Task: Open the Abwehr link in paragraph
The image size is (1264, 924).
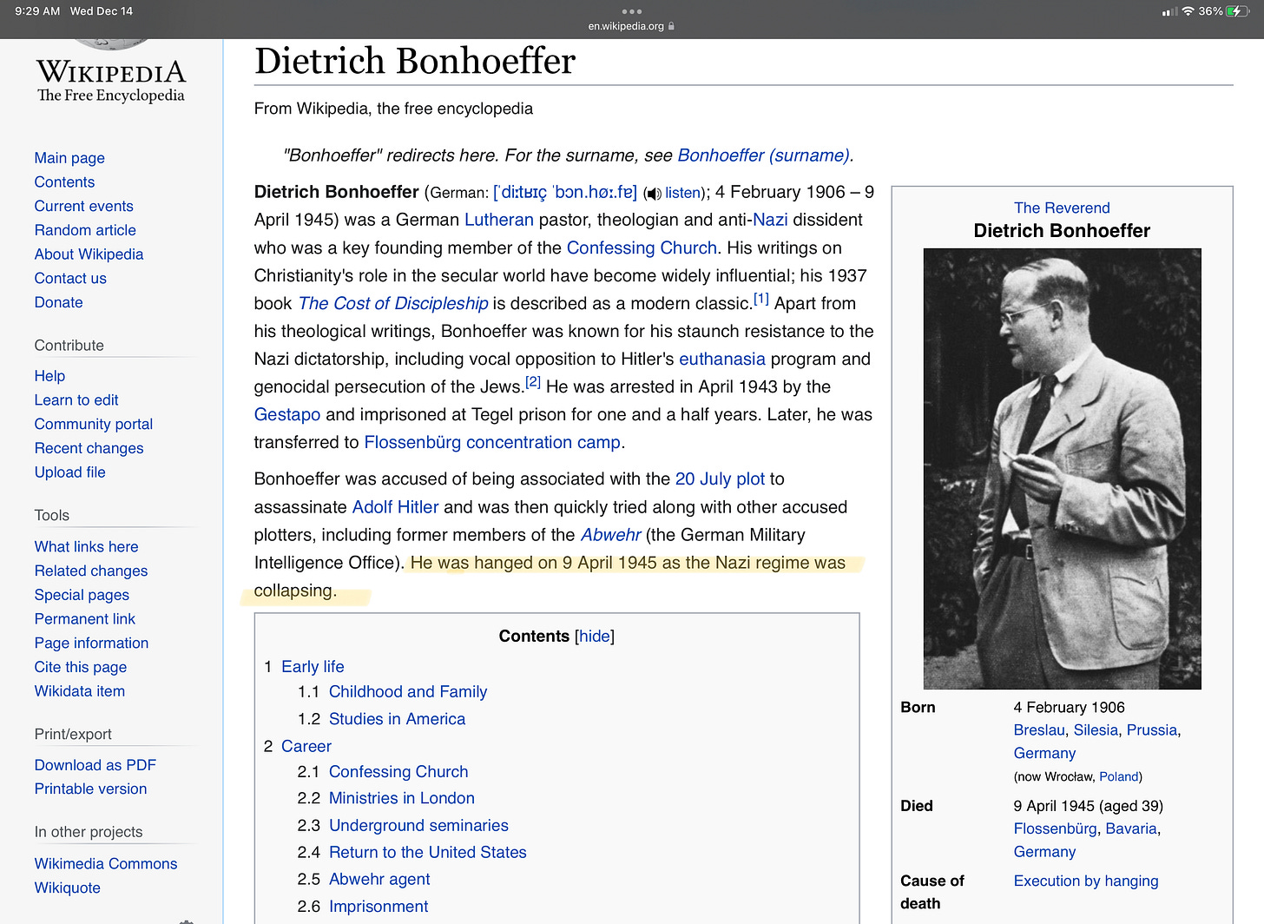Action: 611,535
